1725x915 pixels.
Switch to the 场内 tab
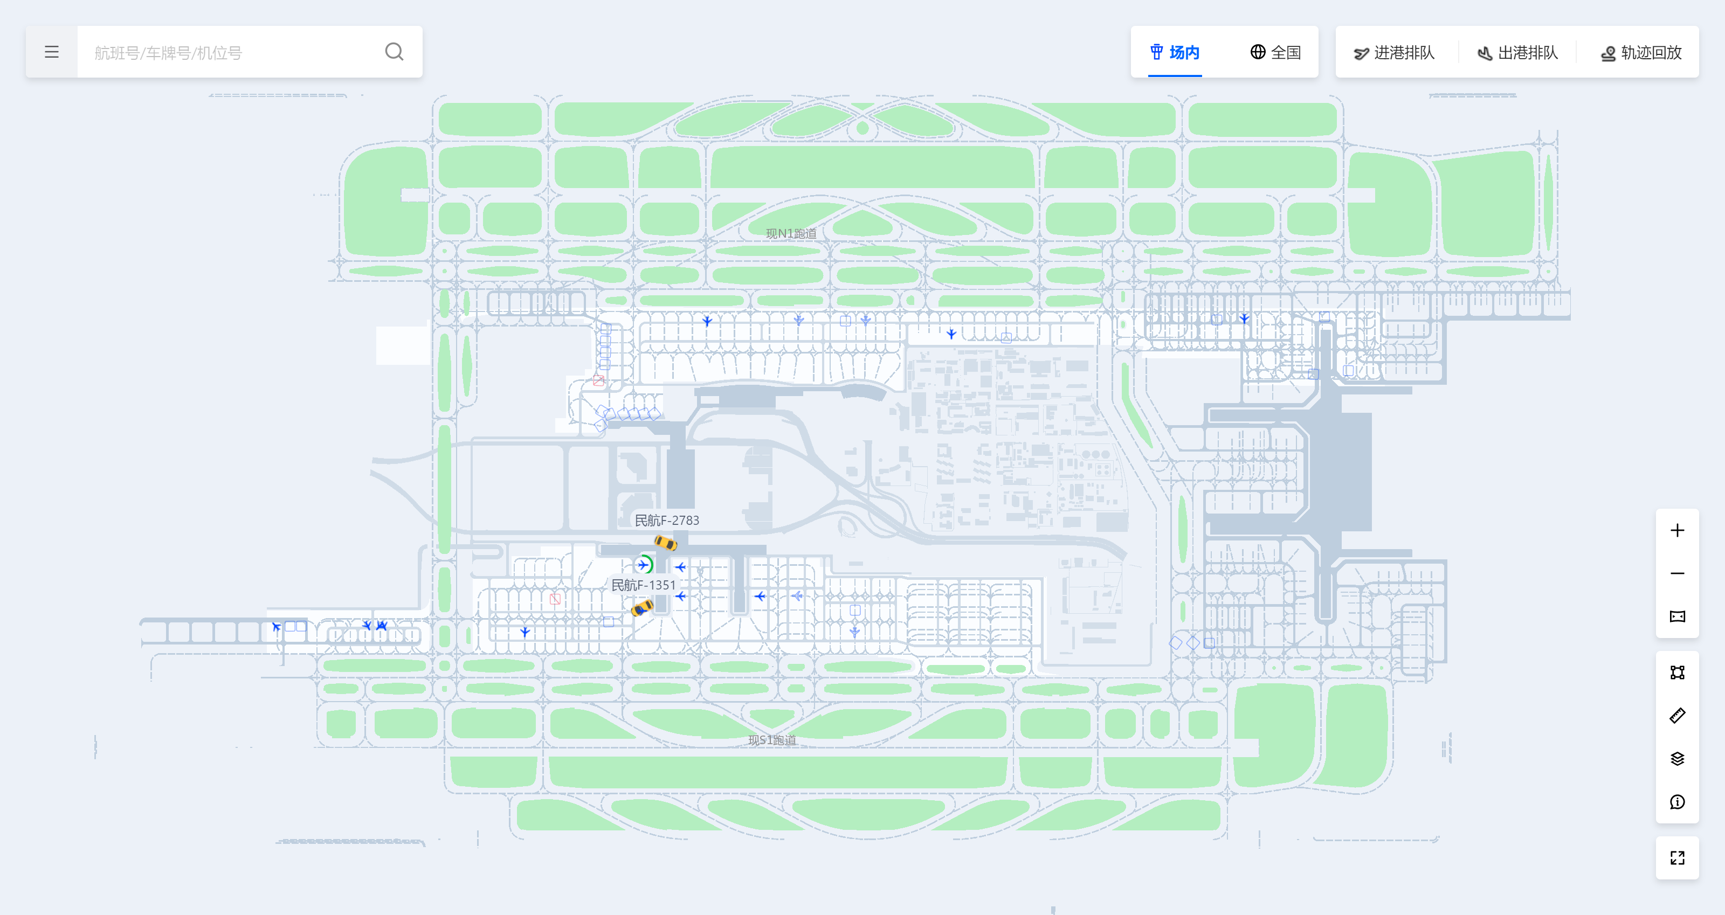1175,52
